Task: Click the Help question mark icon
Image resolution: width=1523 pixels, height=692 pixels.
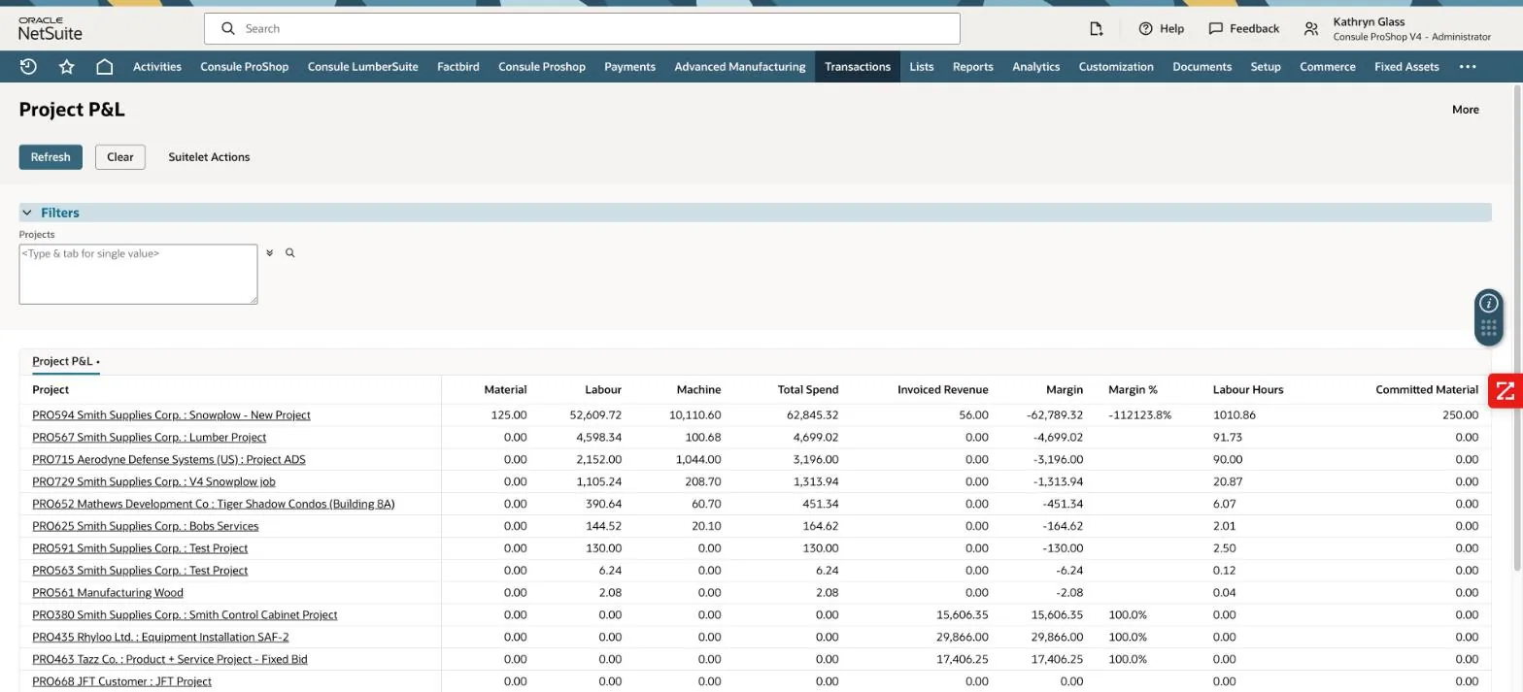Action: click(x=1145, y=29)
